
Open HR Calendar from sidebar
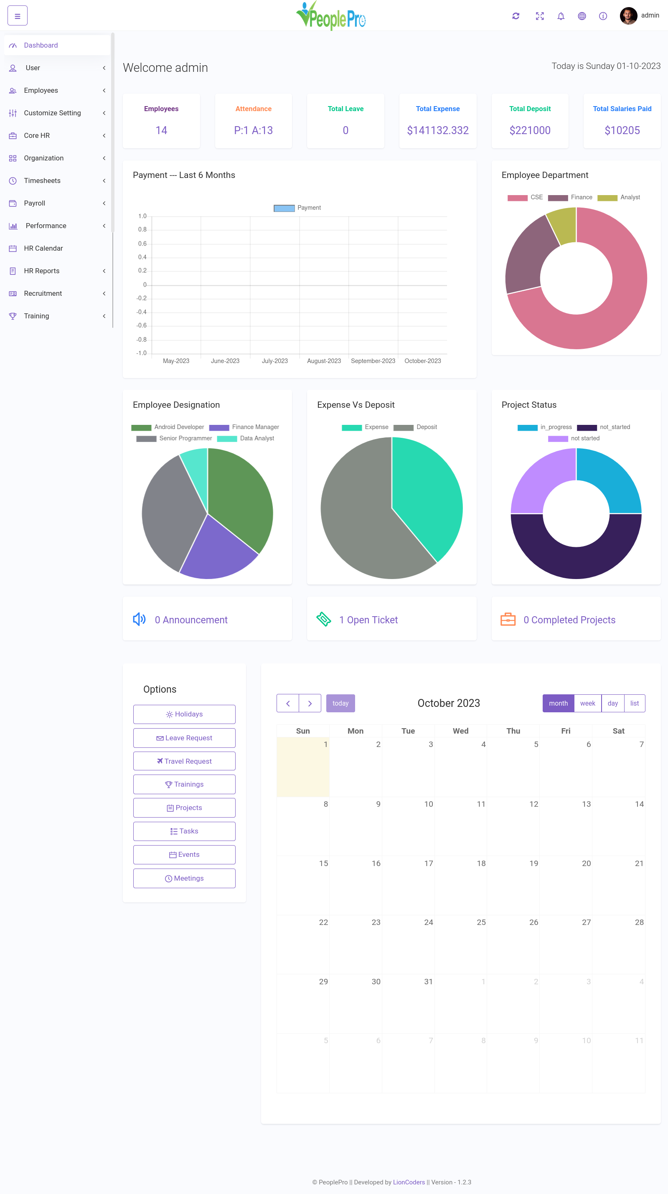(x=43, y=249)
